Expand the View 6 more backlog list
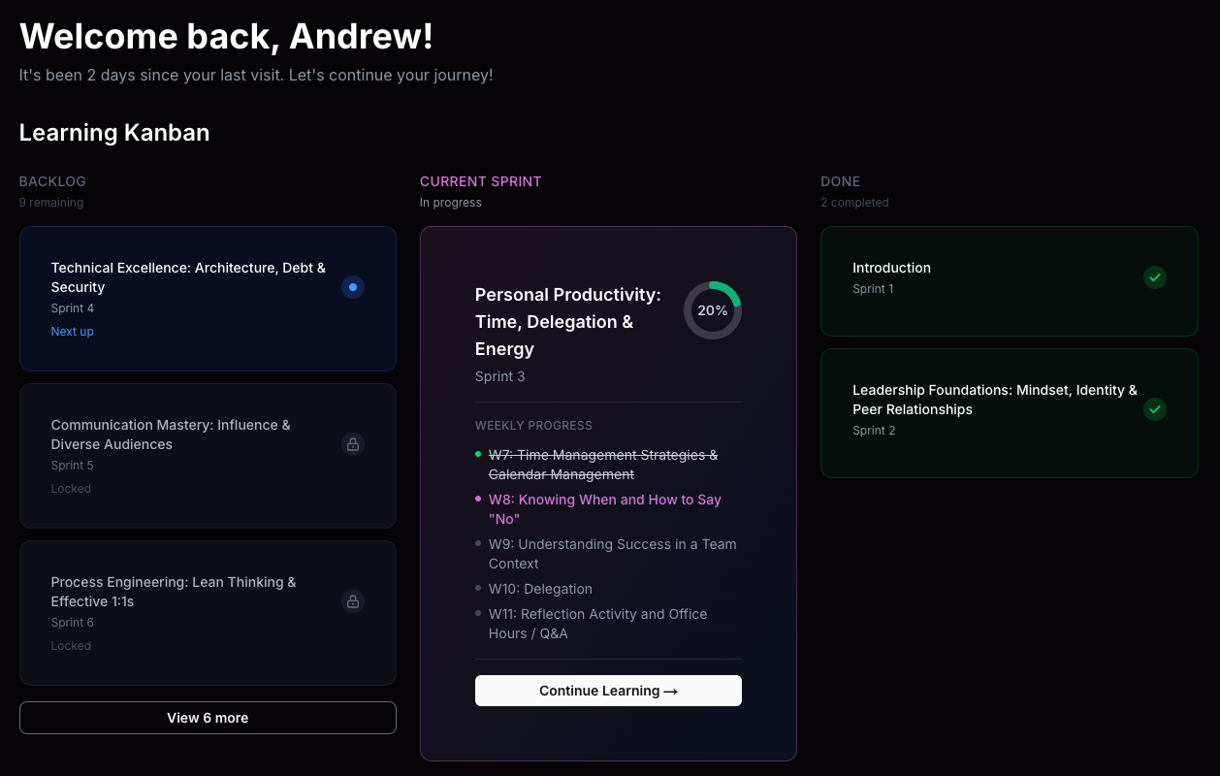 pos(208,717)
